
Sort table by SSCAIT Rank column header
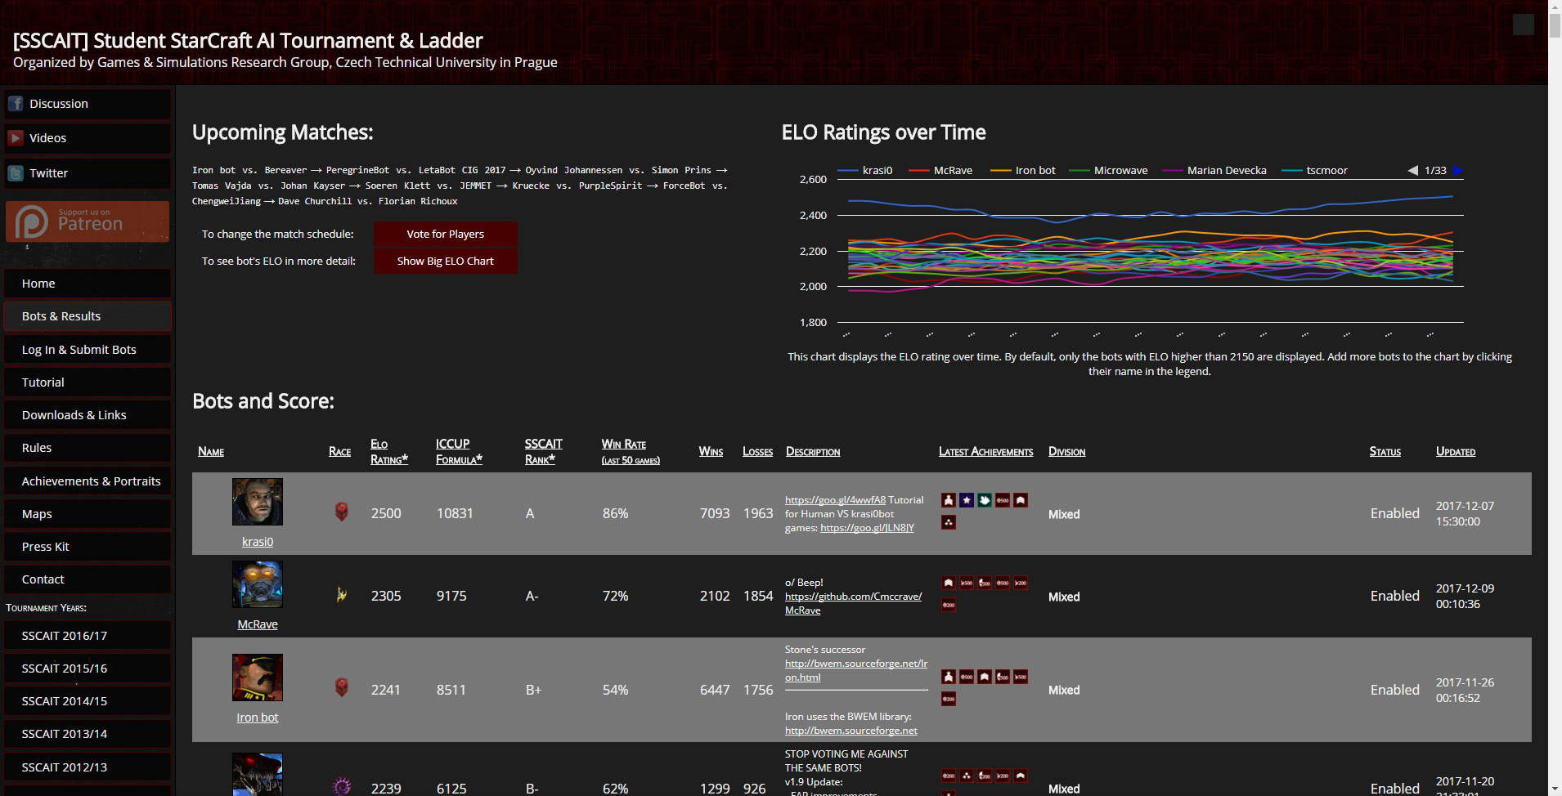point(543,452)
